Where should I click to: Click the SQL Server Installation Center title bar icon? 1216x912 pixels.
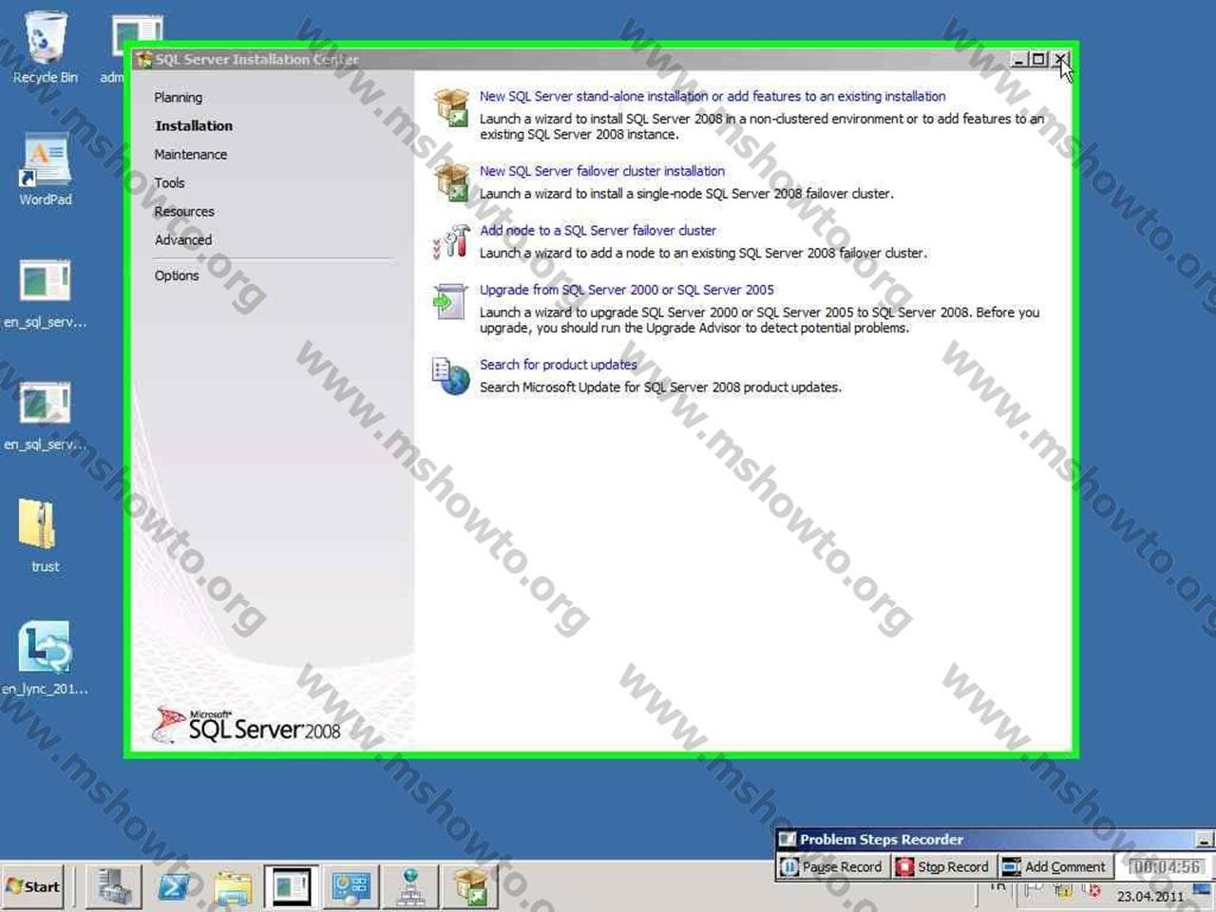pos(144,60)
